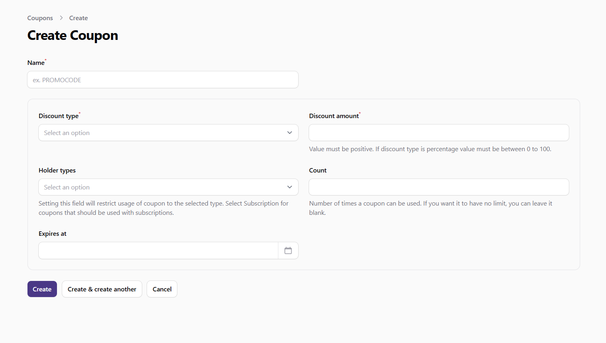Click the breadcrumb chevron separator after Coupons
The height and width of the screenshot is (343, 606).
(x=61, y=18)
